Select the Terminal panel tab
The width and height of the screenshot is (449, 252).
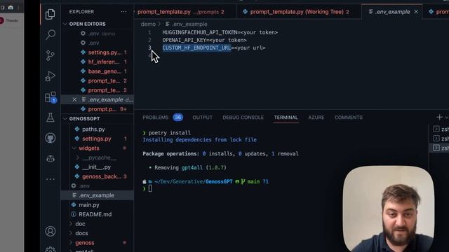pyautogui.click(x=286, y=118)
